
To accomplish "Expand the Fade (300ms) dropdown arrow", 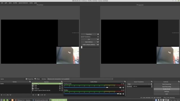I will (98, 42).
